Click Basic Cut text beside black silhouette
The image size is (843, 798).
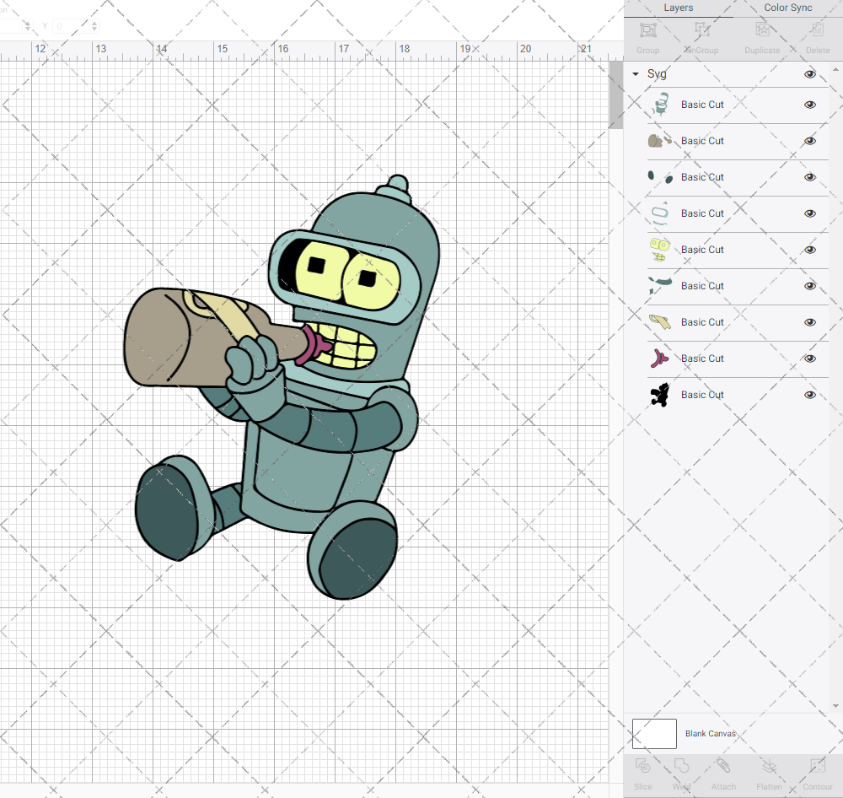702,395
